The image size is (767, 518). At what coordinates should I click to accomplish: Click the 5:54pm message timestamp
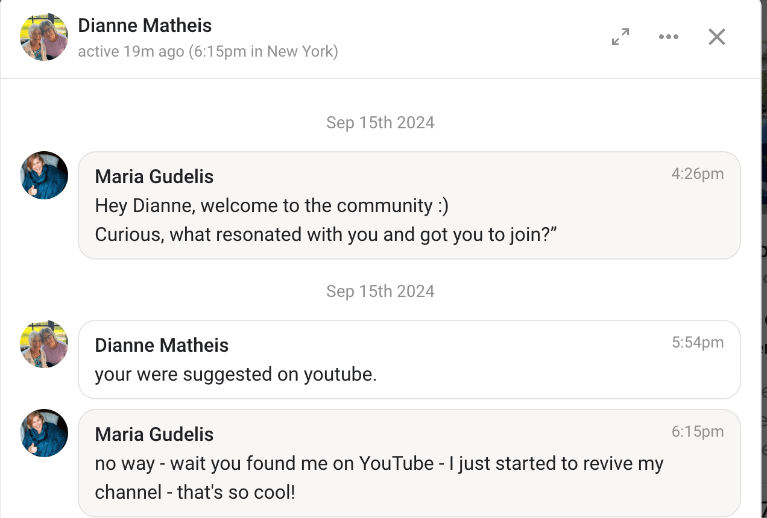[x=697, y=343]
